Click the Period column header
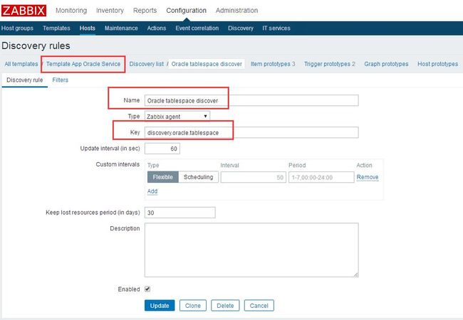463x320 pixels. 297,165
